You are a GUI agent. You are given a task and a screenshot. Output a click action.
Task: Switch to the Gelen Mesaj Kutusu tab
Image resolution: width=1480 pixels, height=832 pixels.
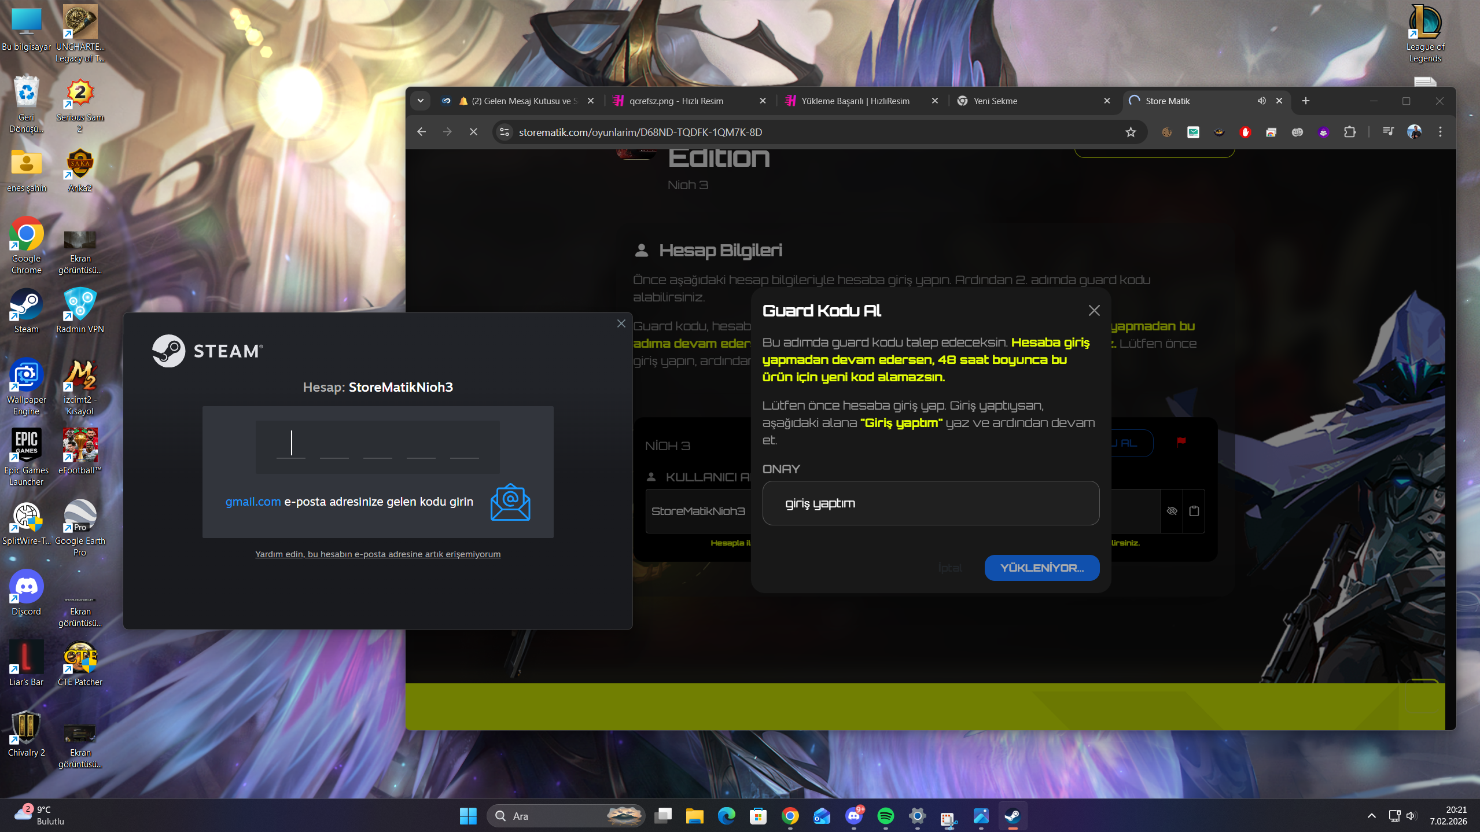click(x=518, y=101)
